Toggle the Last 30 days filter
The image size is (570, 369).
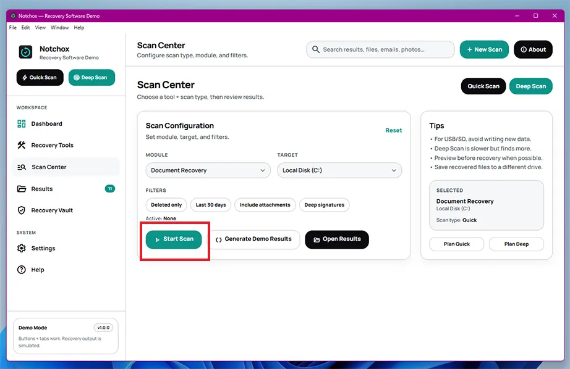tap(211, 205)
